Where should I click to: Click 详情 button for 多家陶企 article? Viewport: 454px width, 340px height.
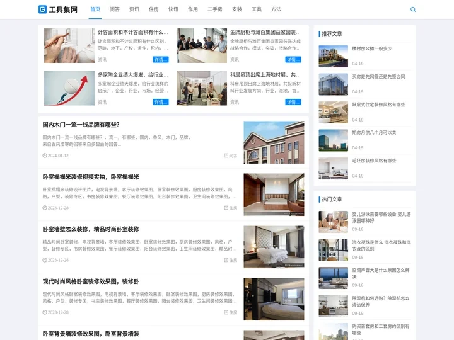tap(161, 102)
